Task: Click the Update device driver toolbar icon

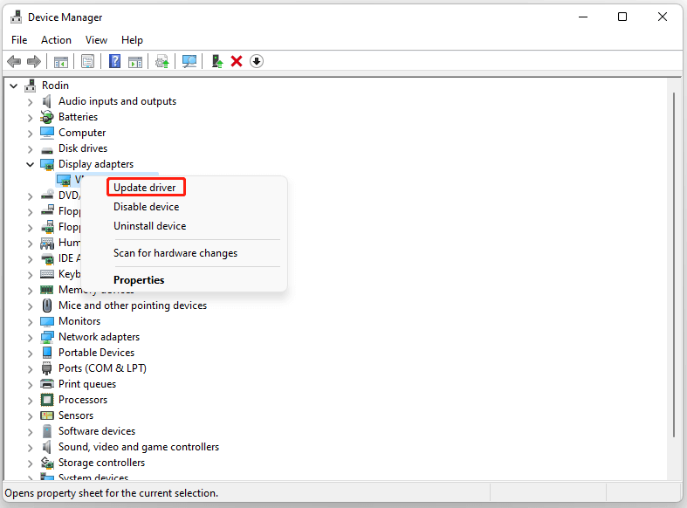Action: point(162,61)
